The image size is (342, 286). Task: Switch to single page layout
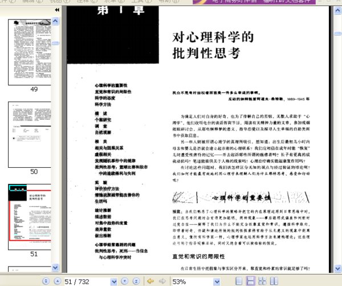[x=239, y=281]
